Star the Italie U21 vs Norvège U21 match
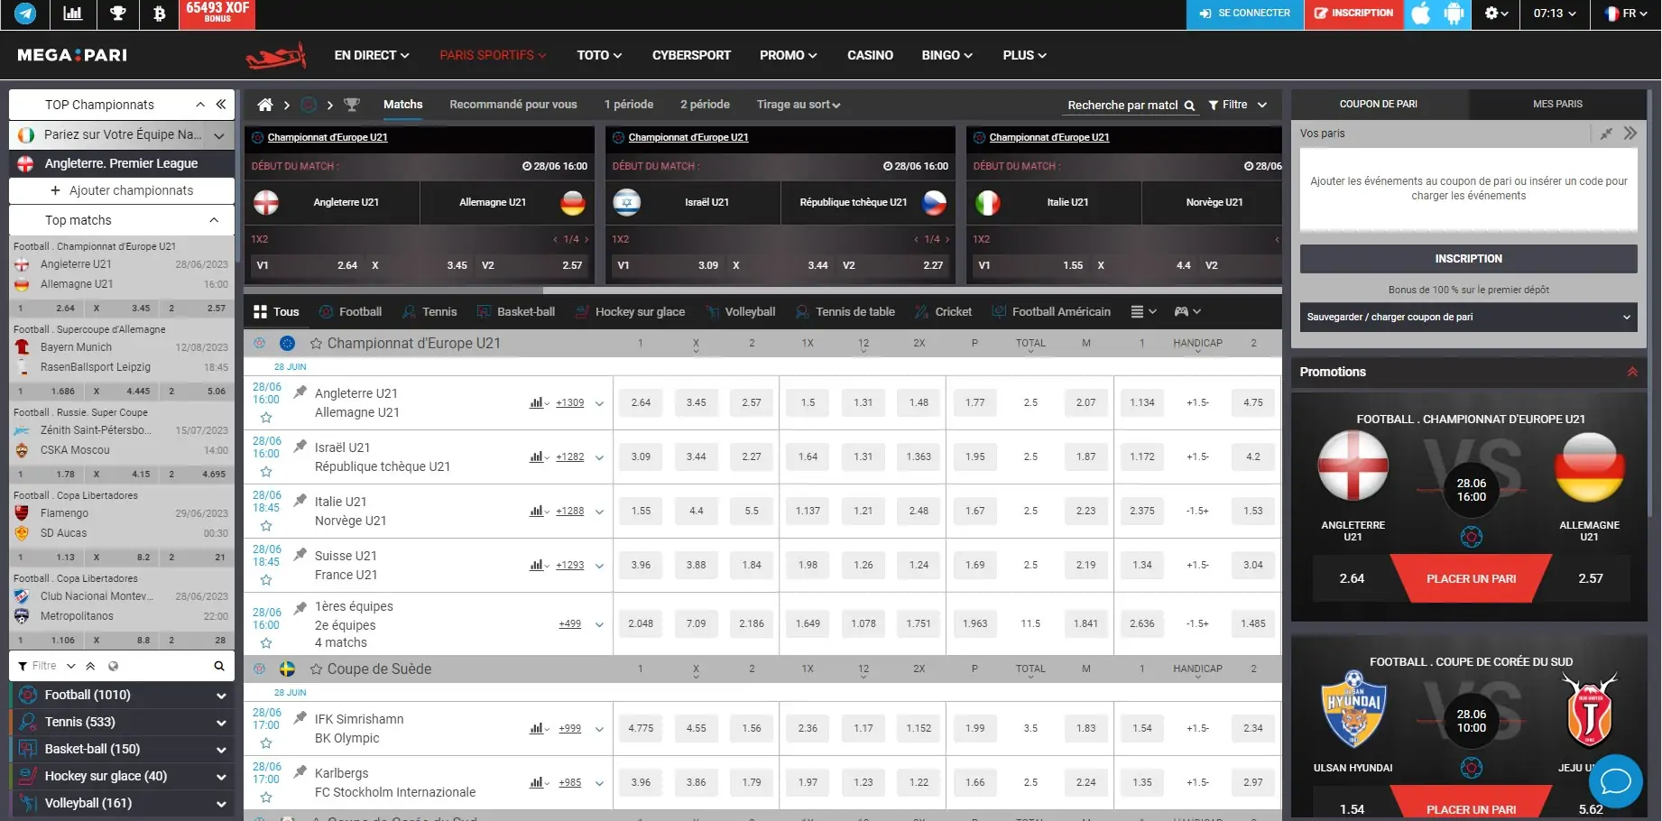 coord(266,526)
